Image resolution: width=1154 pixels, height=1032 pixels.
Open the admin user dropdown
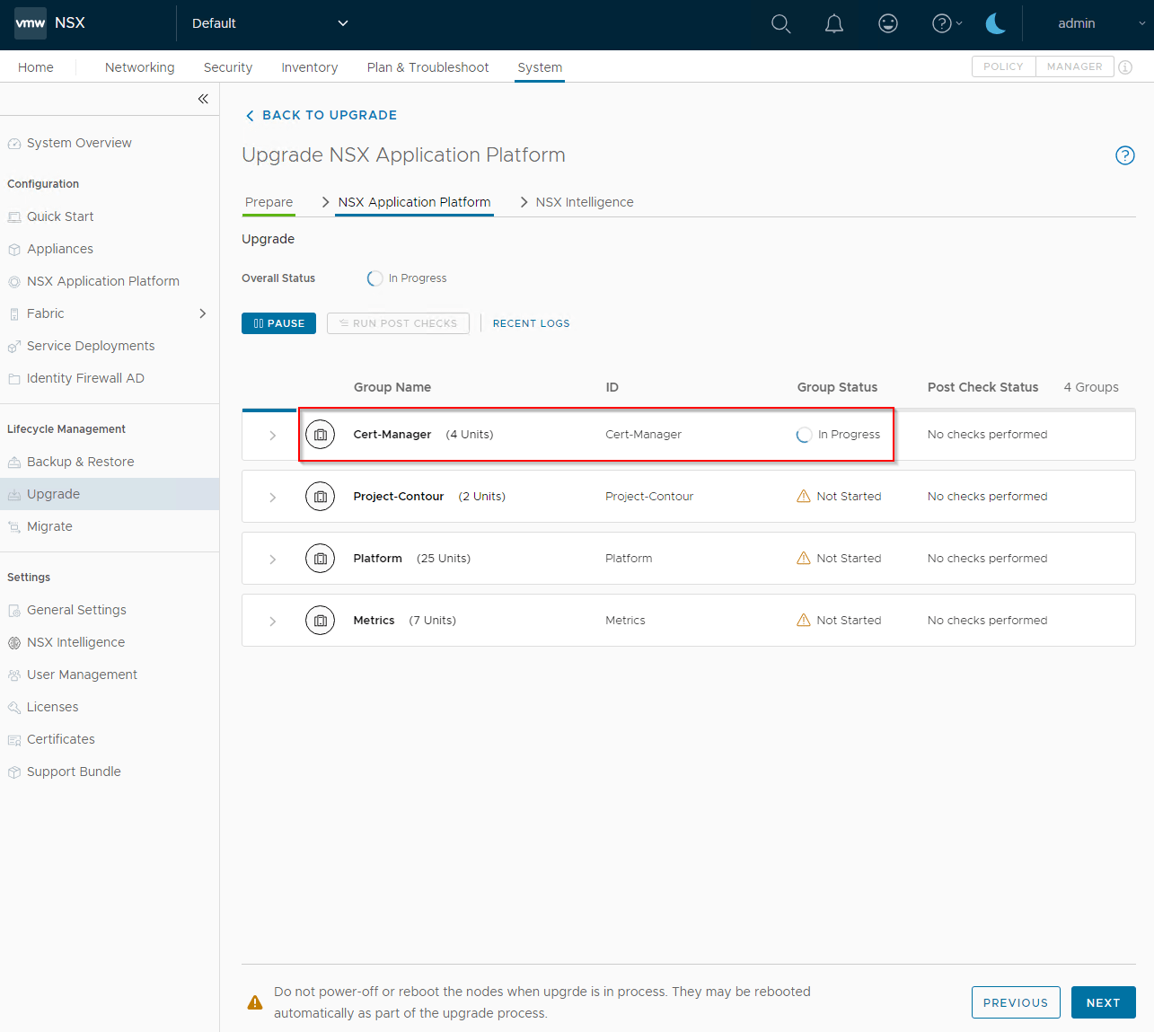click(x=1101, y=23)
